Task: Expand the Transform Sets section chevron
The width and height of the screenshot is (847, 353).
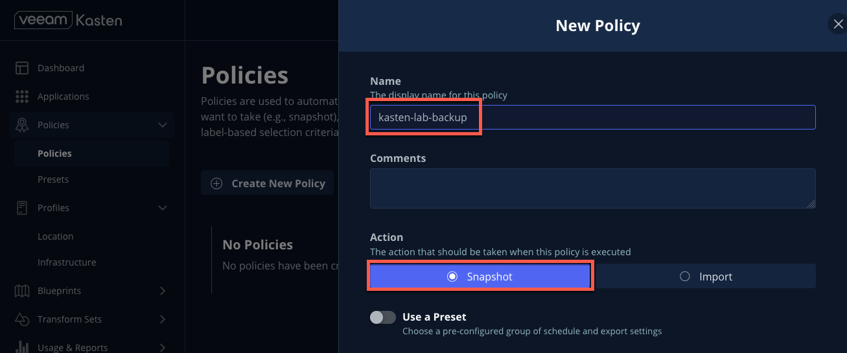Action: click(x=163, y=319)
